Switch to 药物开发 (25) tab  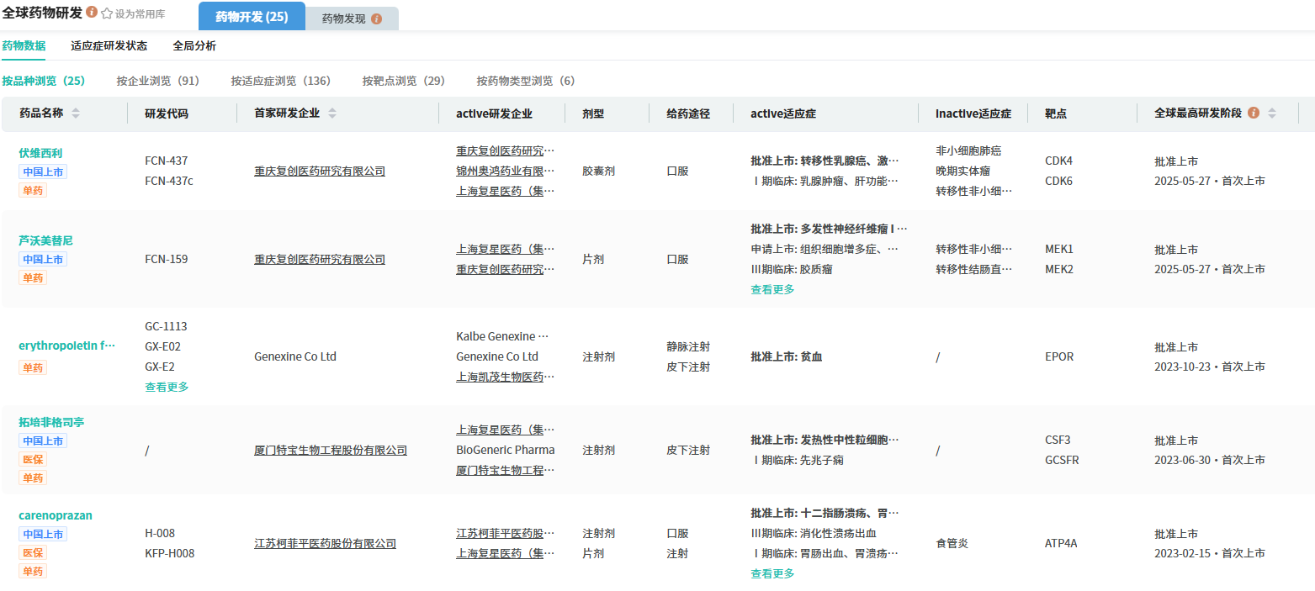pos(252,17)
